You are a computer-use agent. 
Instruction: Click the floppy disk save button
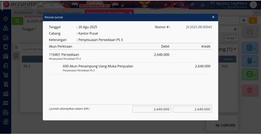point(250,31)
